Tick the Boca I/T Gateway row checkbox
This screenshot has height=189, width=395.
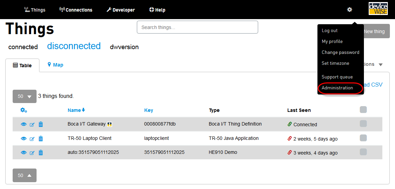tap(363, 124)
